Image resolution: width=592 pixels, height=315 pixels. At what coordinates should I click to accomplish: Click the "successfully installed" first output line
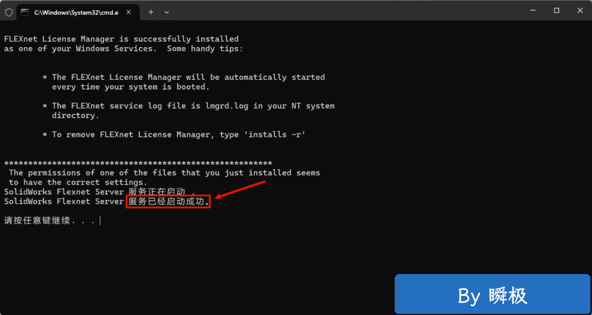[x=121, y=39]
